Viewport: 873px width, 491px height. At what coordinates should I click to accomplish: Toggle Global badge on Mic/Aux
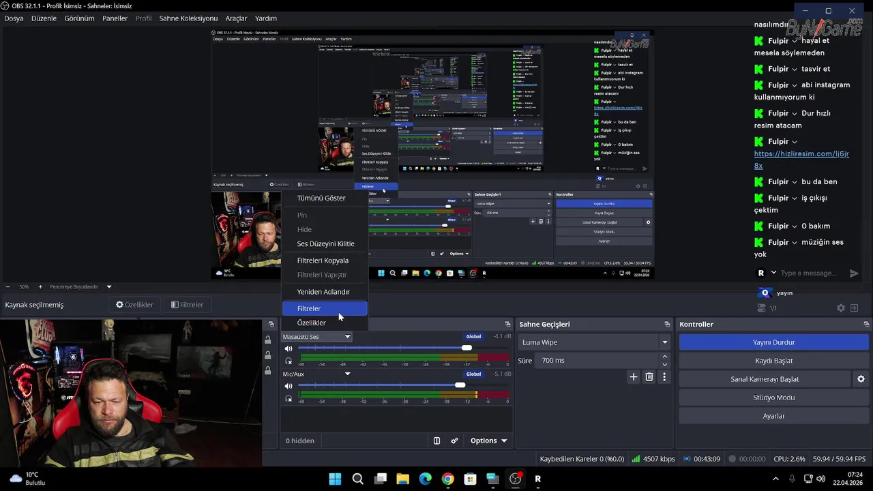point(473,374)
